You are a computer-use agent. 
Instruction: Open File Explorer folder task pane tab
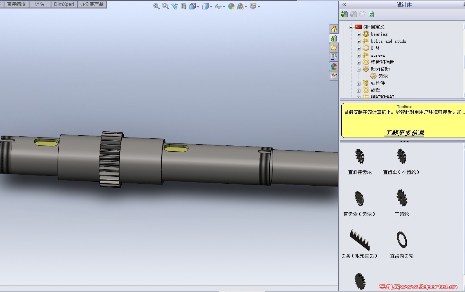click(x=333, y=48)
